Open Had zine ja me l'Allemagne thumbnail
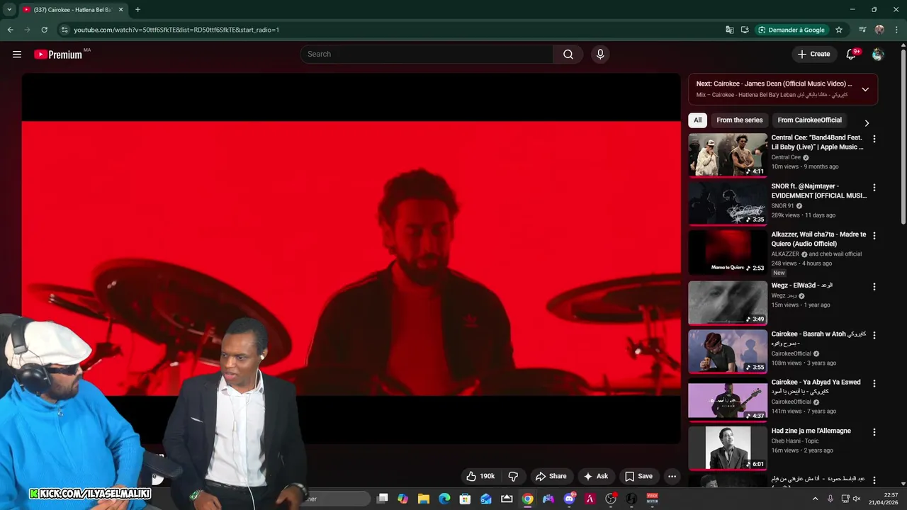 [728, 448]
